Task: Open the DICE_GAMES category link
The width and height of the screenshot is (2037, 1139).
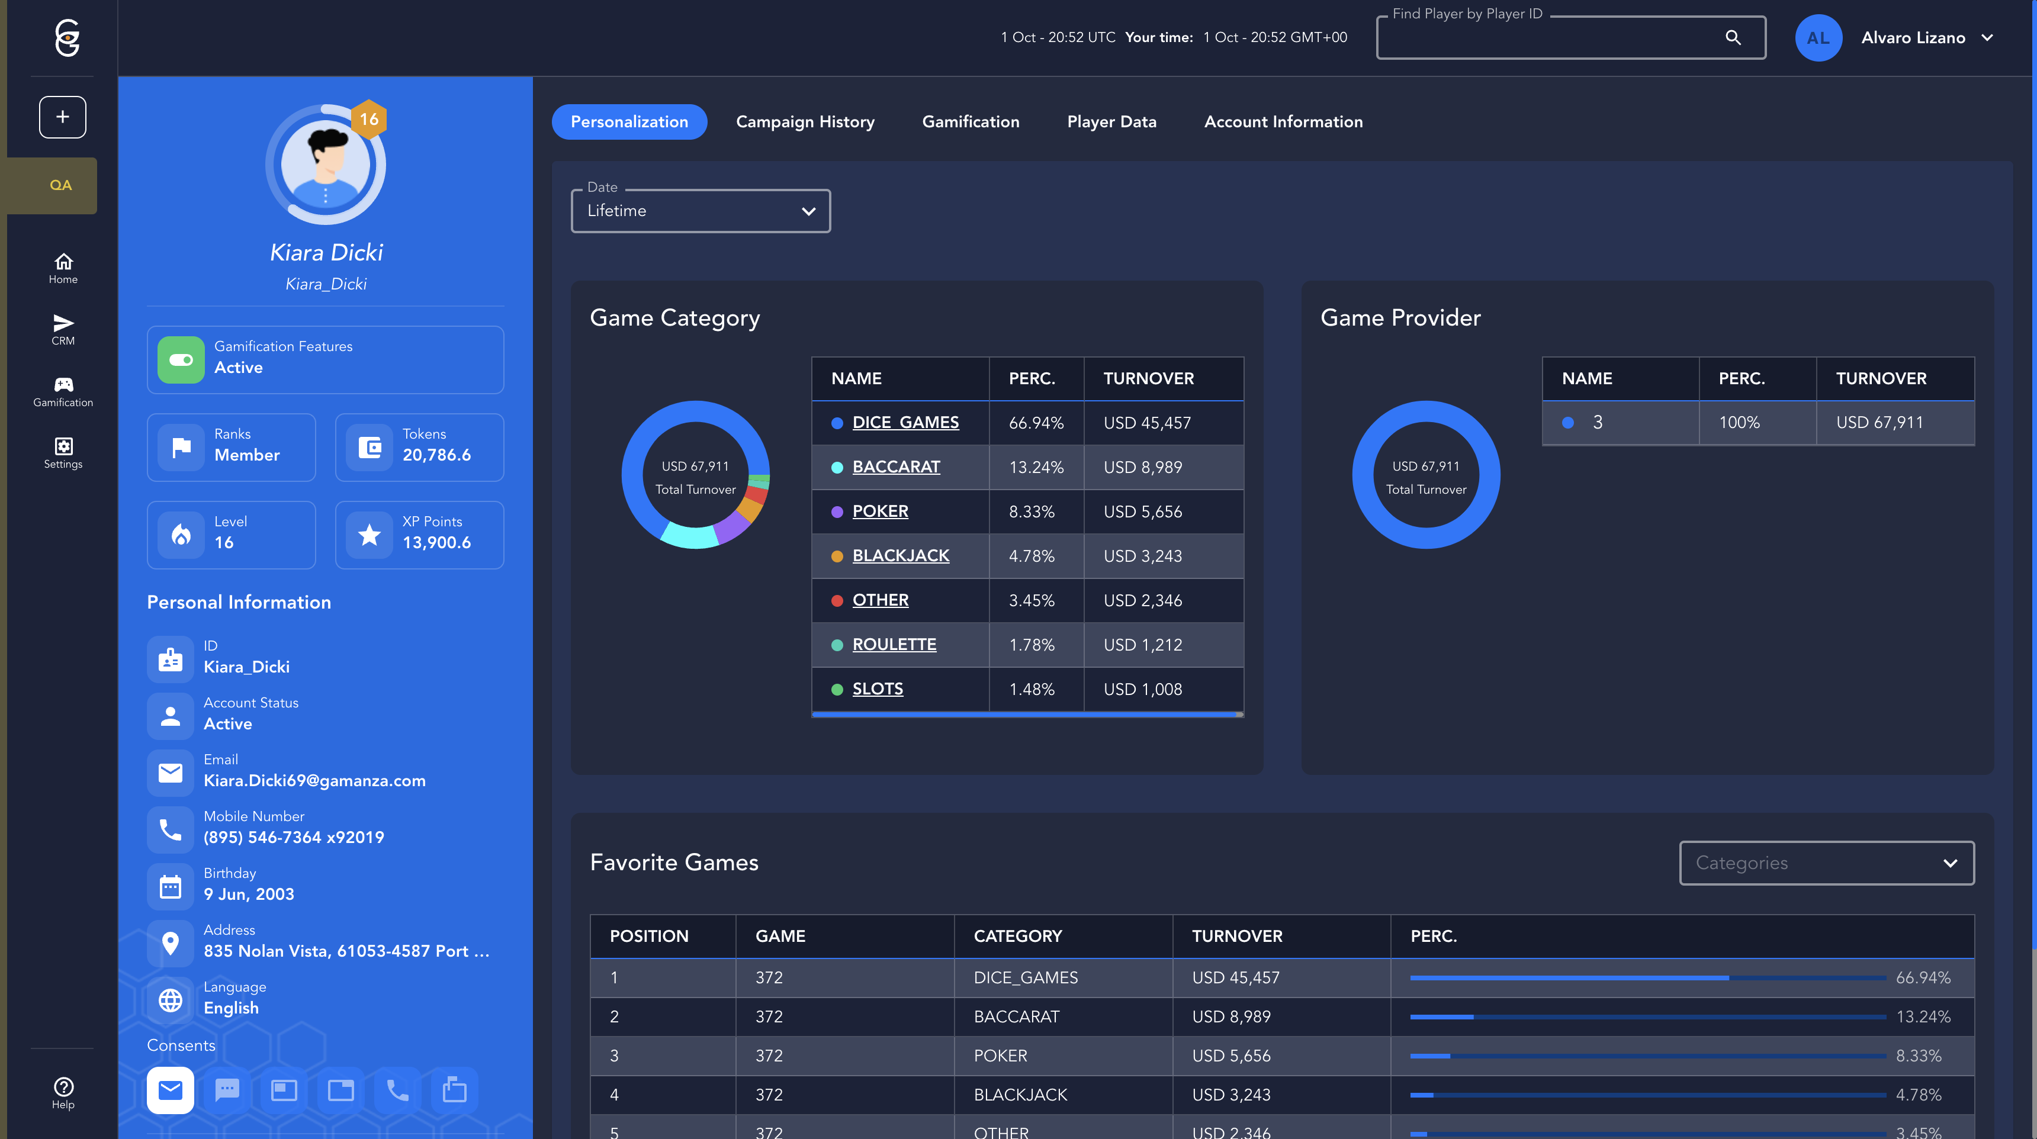Action: (905, 423)
